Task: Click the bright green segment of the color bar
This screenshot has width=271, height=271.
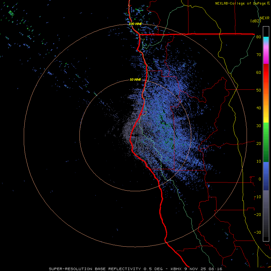Action: (x=266, y=128)
